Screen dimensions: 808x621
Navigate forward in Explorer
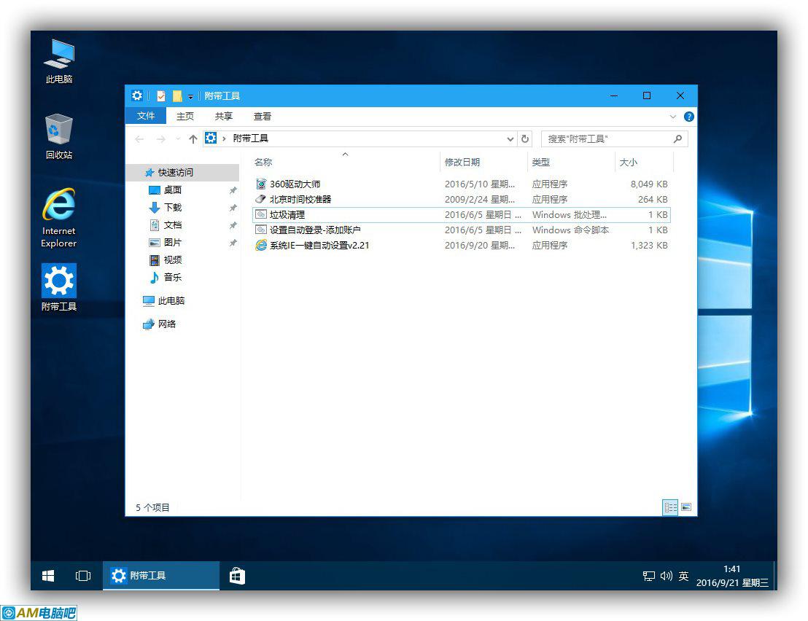160,138
